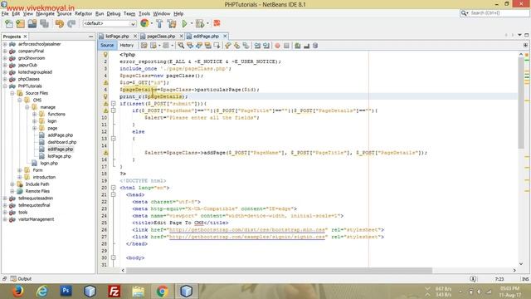Viewport: 531px width, 299px height.
Task: Click the green Run Project icon
Action: pyautogui.click(x=184, y=23)
